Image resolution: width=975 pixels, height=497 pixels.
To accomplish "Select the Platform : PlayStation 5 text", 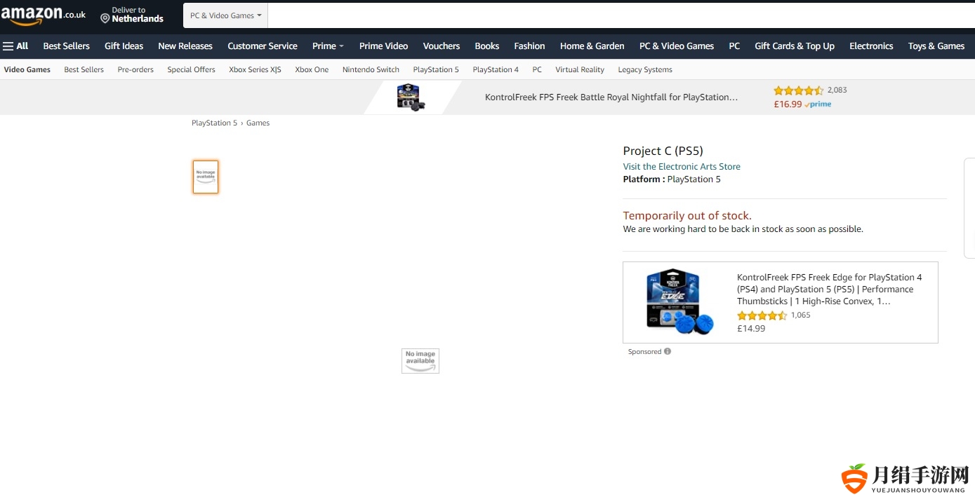I will coord(672,179).
